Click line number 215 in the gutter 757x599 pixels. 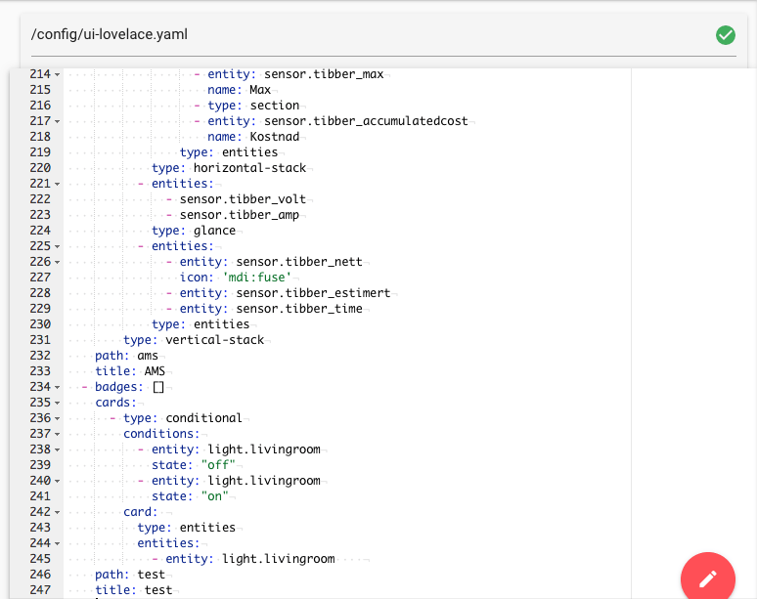[40, 90]
